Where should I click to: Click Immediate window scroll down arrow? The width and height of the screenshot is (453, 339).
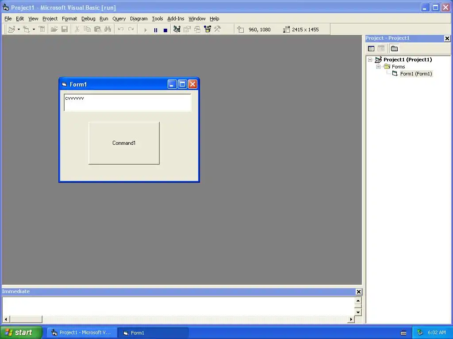358,312
